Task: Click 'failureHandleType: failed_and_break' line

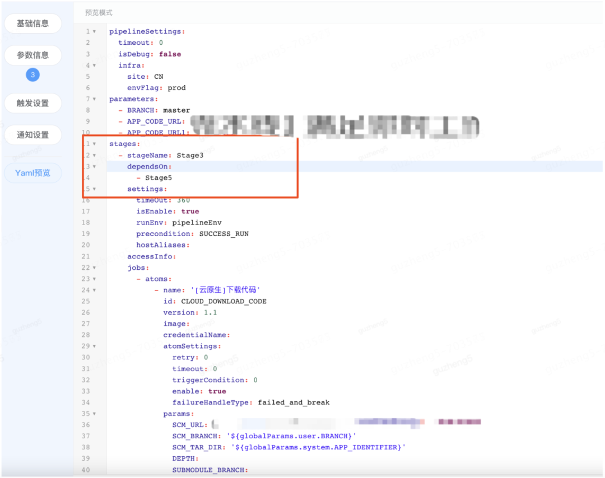Action: pyautogui.click(x=251, y=402)
